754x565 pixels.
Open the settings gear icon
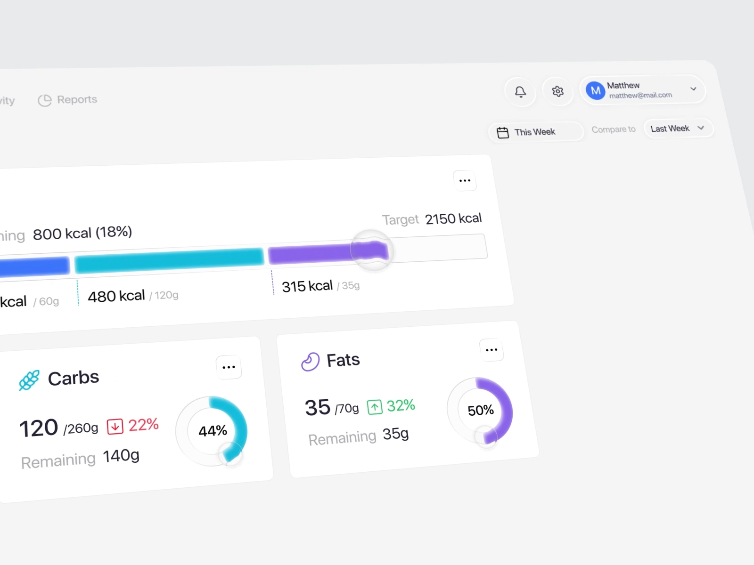tap(558, 91)
